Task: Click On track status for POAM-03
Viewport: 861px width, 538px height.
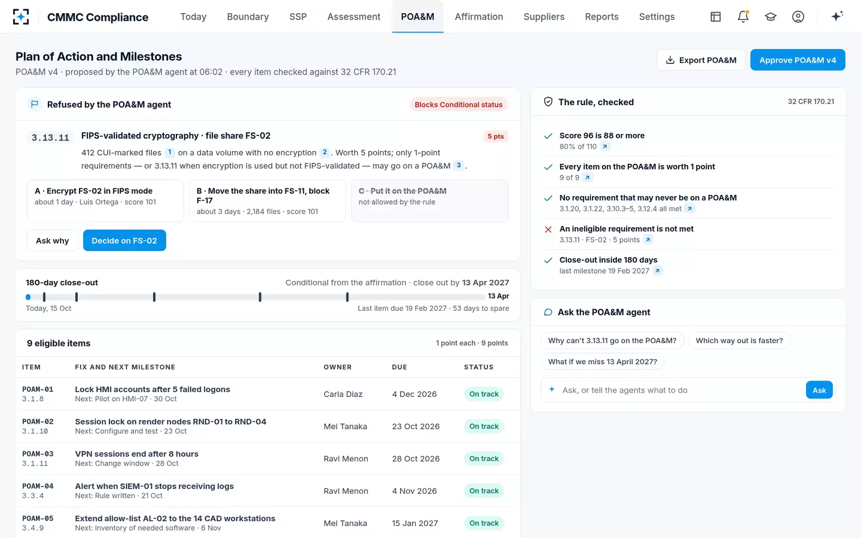Action: pos(484,458)
